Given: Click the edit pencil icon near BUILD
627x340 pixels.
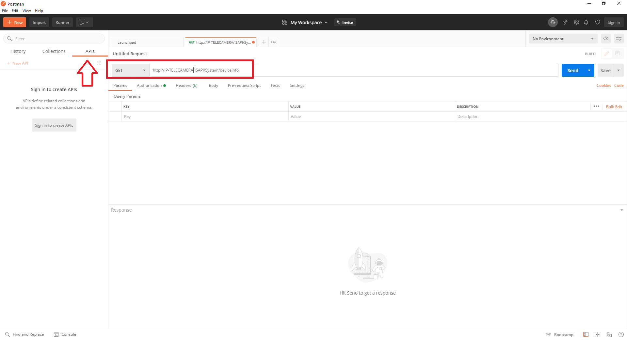Looking at the screenshot, I should click(x=606, y=54).
